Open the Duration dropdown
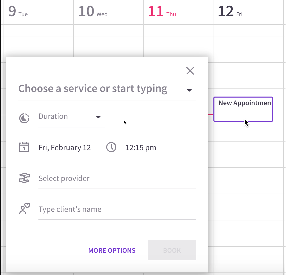Image resolution: width=286 pixels, height=275 pixels. point(72,117)
